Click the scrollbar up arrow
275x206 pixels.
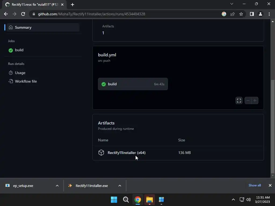[273, 21]
